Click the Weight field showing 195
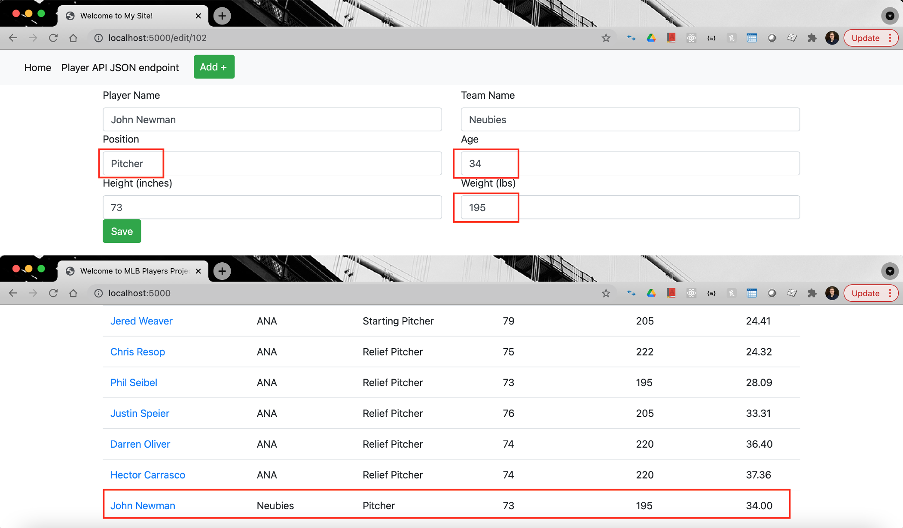Screen dimensions: 903x528 tap(488, 207)
